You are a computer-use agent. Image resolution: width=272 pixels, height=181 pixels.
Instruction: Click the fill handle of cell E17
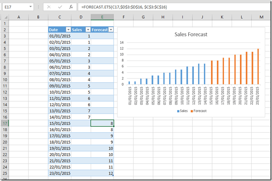[114, 126]
